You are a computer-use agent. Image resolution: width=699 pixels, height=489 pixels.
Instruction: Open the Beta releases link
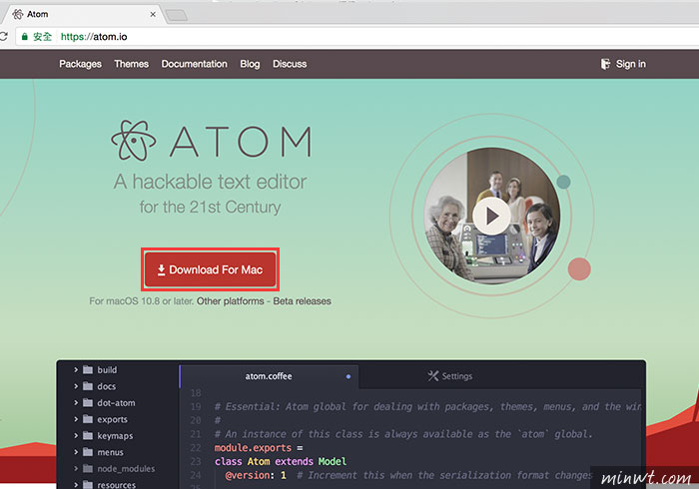[x=302, y=301]
